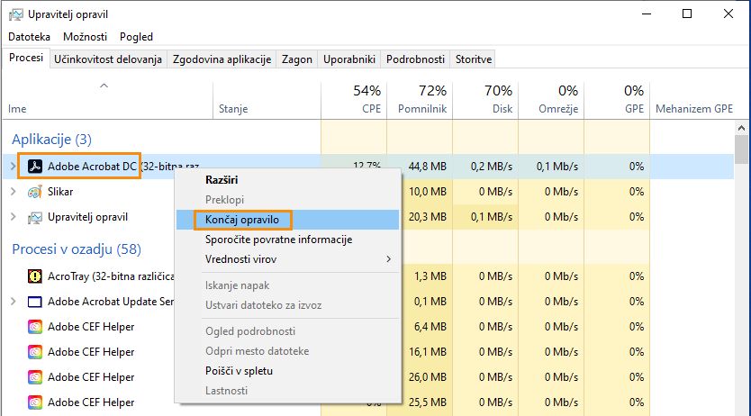Click the Adobe Acrobat Update Service icon
751x416 pixels.
click(x=34, y=302)
